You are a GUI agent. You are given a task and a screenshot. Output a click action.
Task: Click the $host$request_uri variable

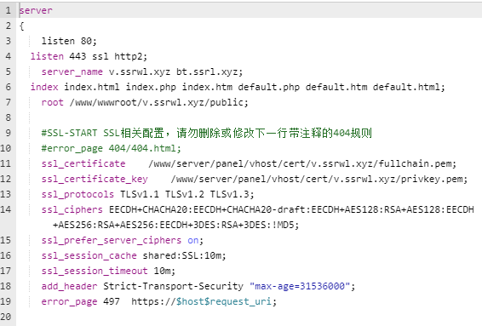click(224, 301)
